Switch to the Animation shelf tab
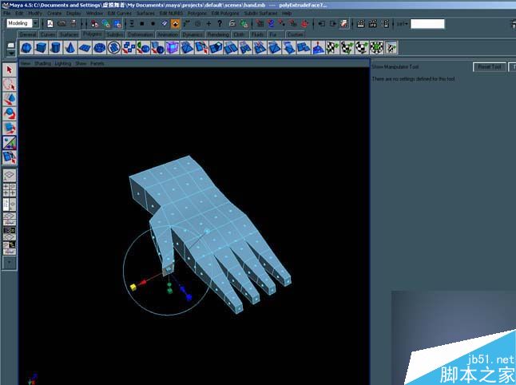This screenshot has width=516, height=385. tap(168, 35)
